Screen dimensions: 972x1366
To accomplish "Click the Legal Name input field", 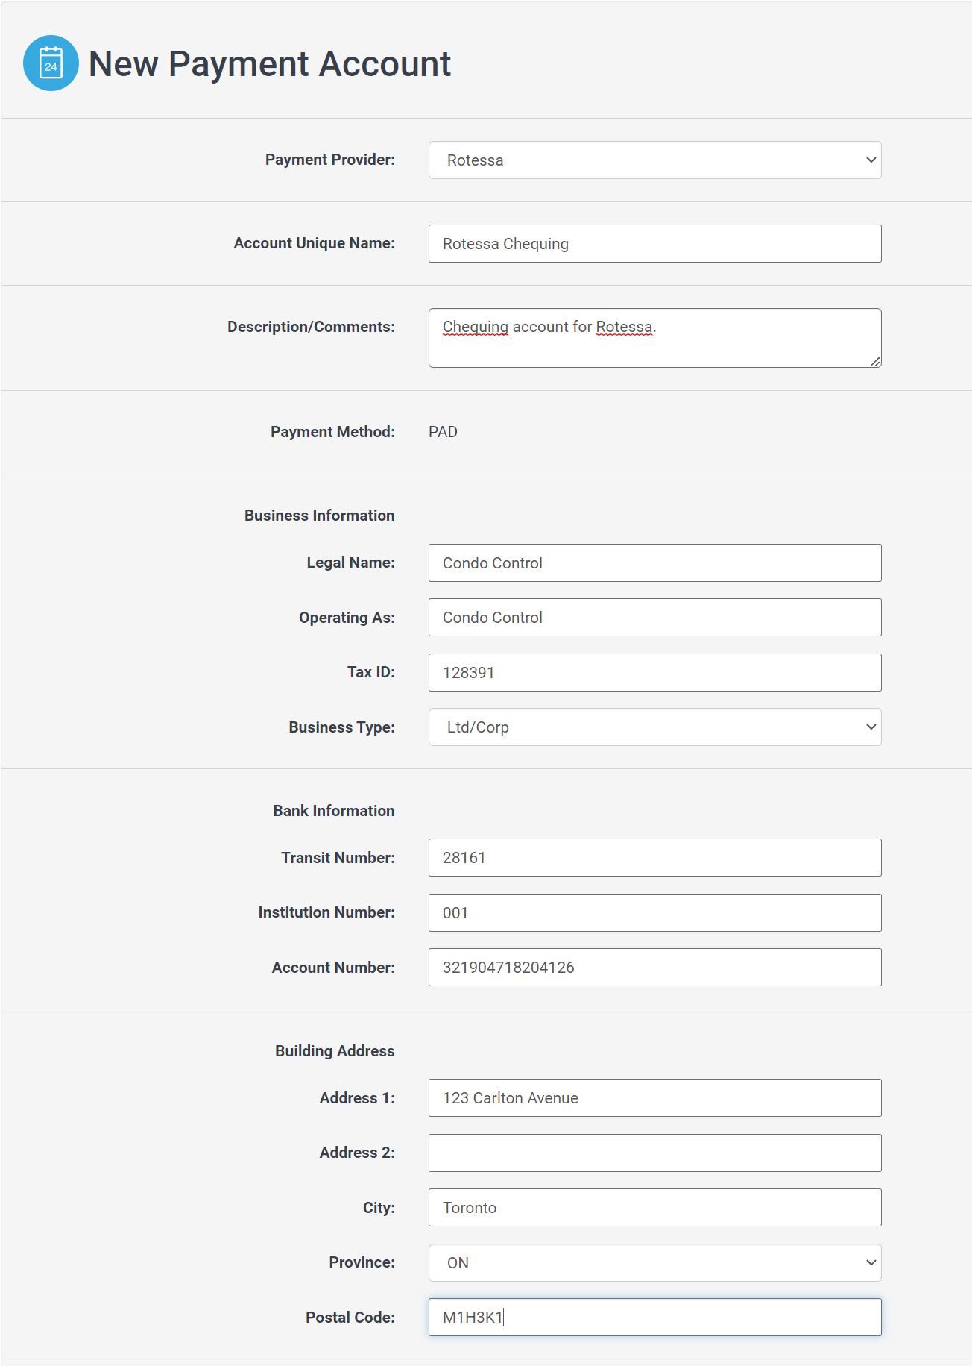I will click(x=654, y=563).
